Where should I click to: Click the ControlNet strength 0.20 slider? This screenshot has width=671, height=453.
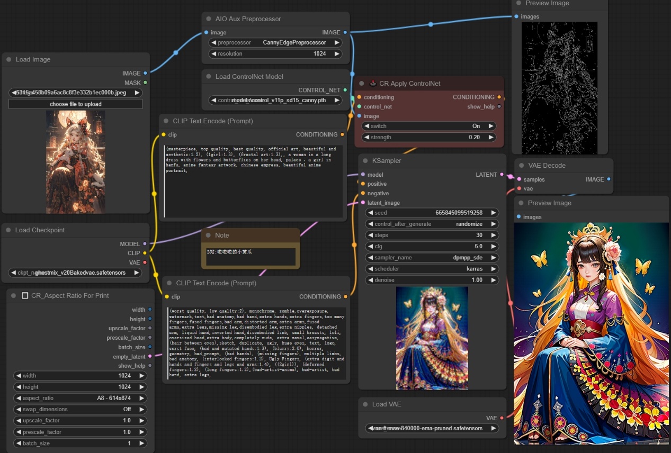429,138
